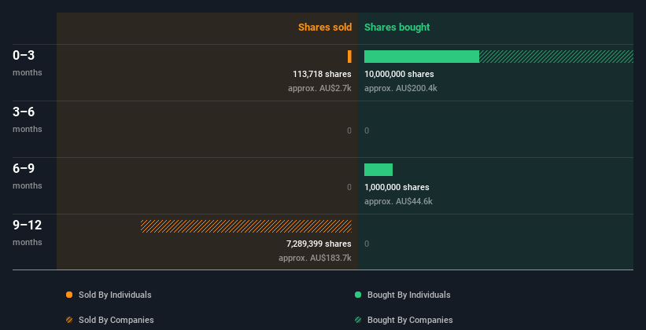Click solid green 0–3 months bought-by-individuals bar
The width and height of the screenshot is (646, 330).
coord(422,57)
